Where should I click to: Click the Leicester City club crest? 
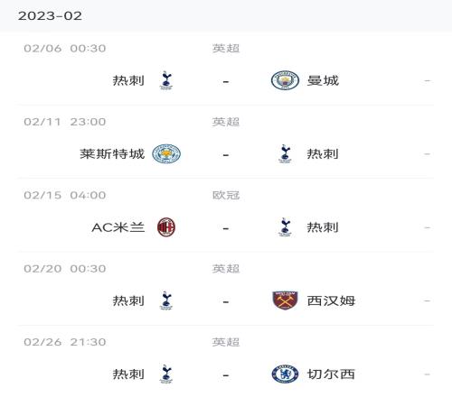(x=166, y=153)
